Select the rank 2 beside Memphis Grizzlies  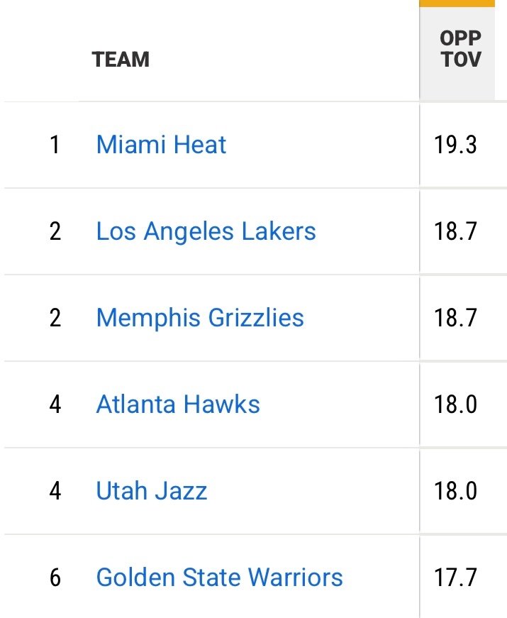(x=55, y=318)
